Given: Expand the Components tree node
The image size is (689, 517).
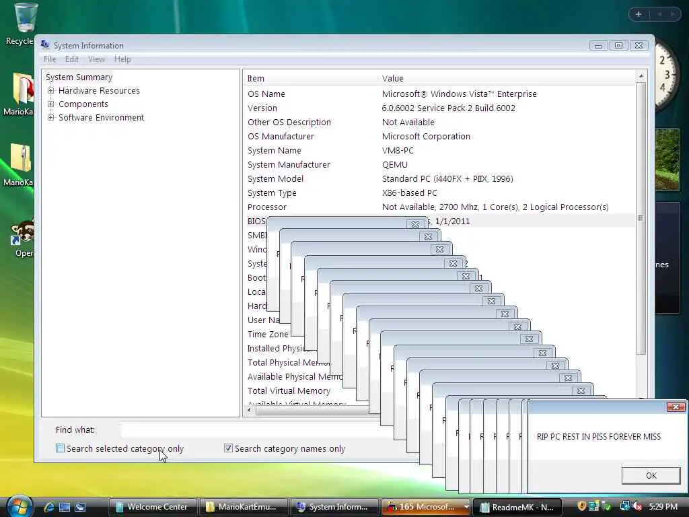Looking at the screenshot, I should pyautogui.click(x=51, y=104).
